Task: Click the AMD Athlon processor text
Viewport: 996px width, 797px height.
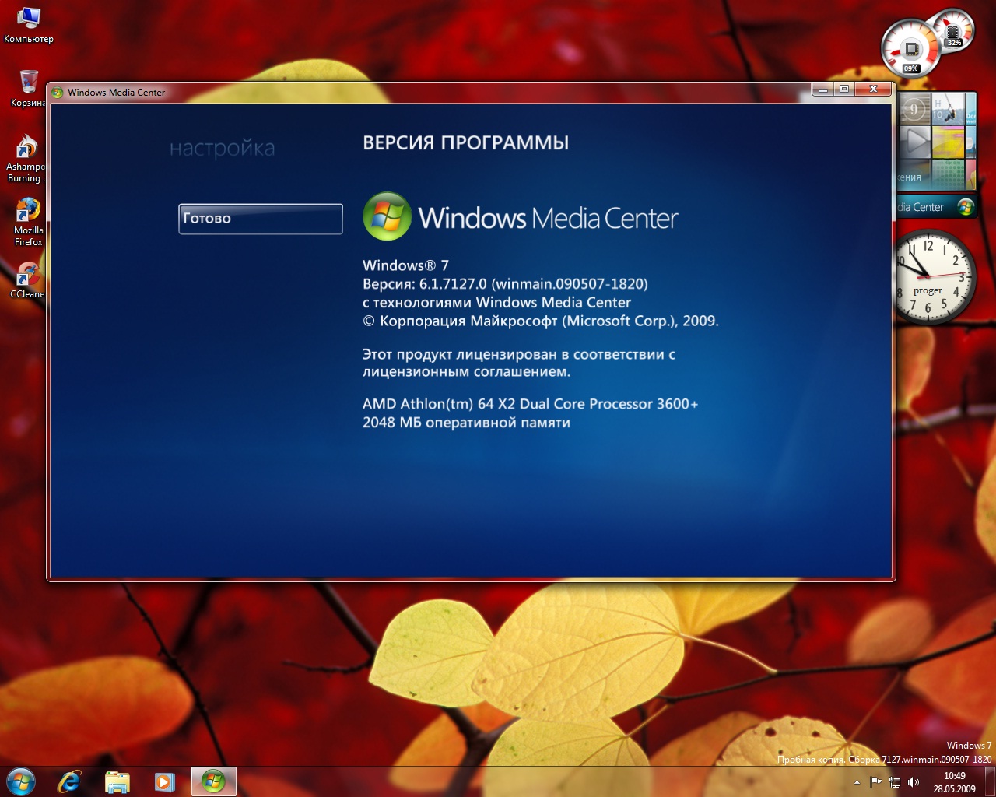Action: pos(530,404)
